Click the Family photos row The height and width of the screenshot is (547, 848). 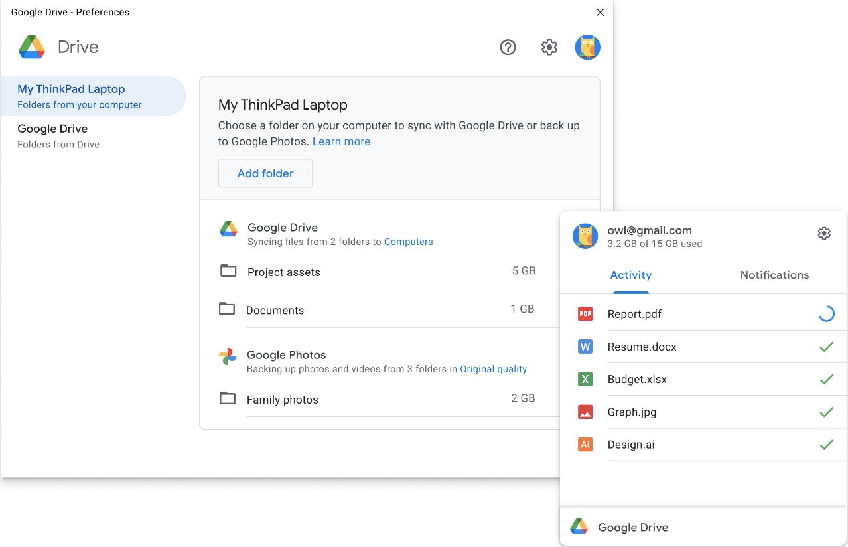(282, 398)
